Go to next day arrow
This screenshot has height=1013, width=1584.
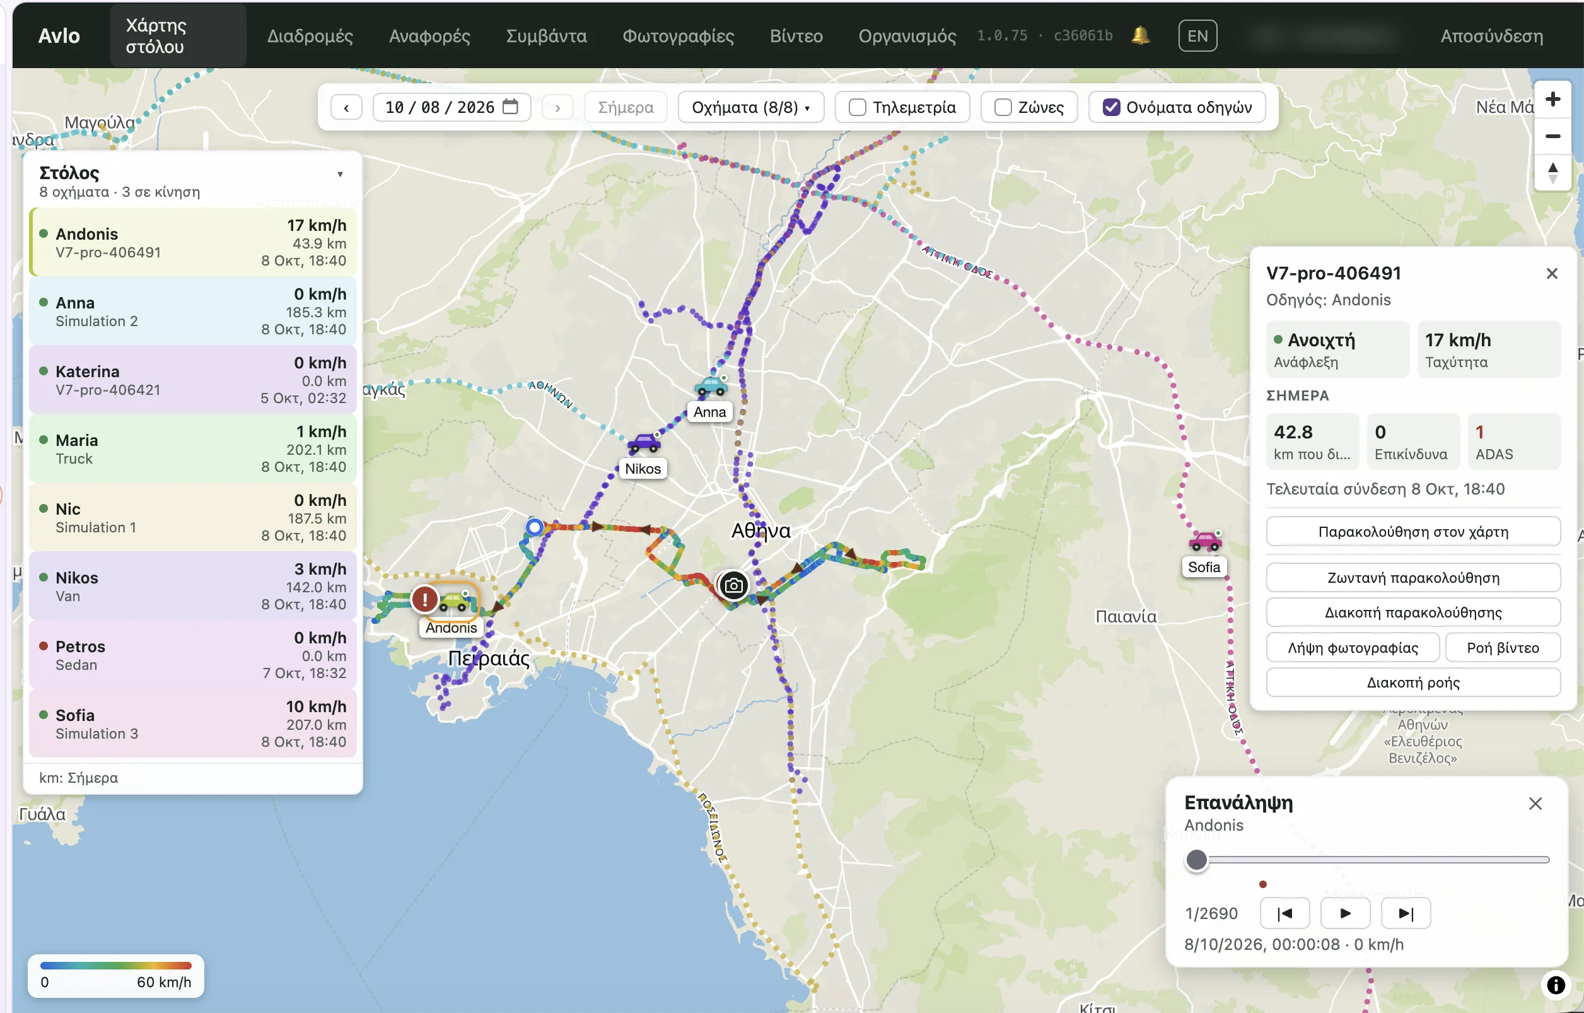pos(557,107)
